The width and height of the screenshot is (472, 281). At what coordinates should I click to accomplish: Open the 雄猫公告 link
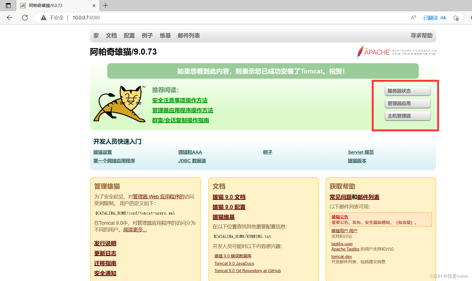click(340, 217)
